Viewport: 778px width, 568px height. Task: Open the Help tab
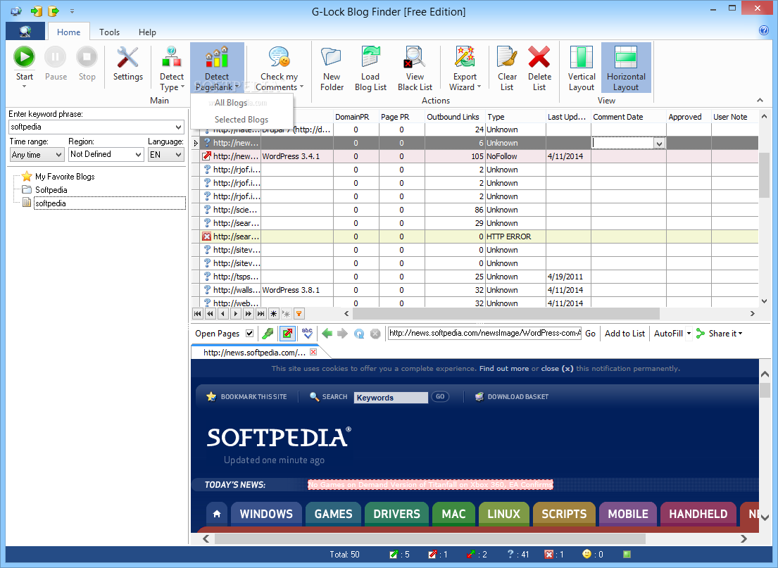[x=147, y=32]
